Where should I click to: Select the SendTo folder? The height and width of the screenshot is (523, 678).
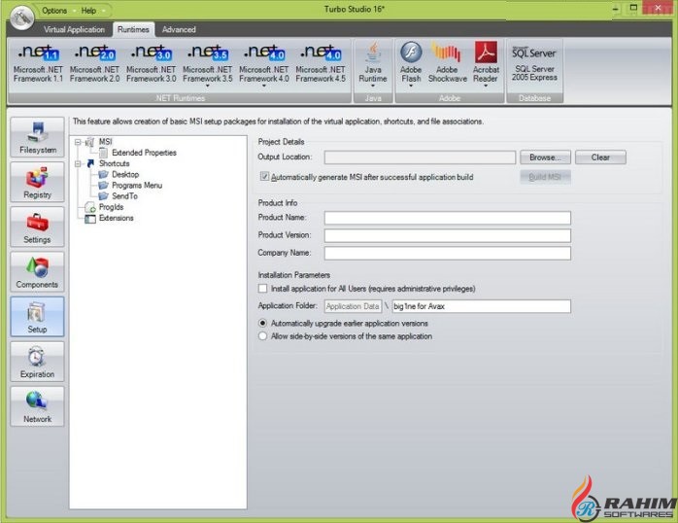124,196
